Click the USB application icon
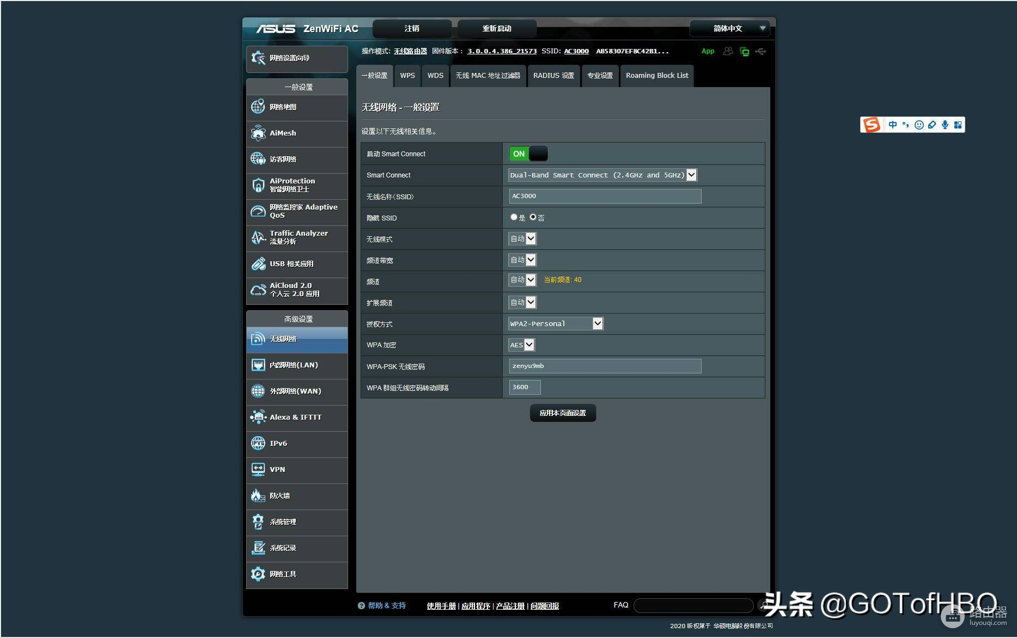Screen dimensions: 1017x638 coord(258,264)
